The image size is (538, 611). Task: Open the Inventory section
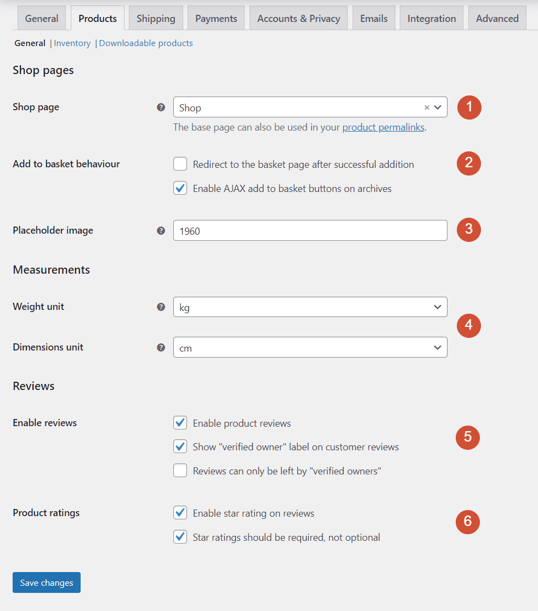pyautogui.click(x=72, y=43)
